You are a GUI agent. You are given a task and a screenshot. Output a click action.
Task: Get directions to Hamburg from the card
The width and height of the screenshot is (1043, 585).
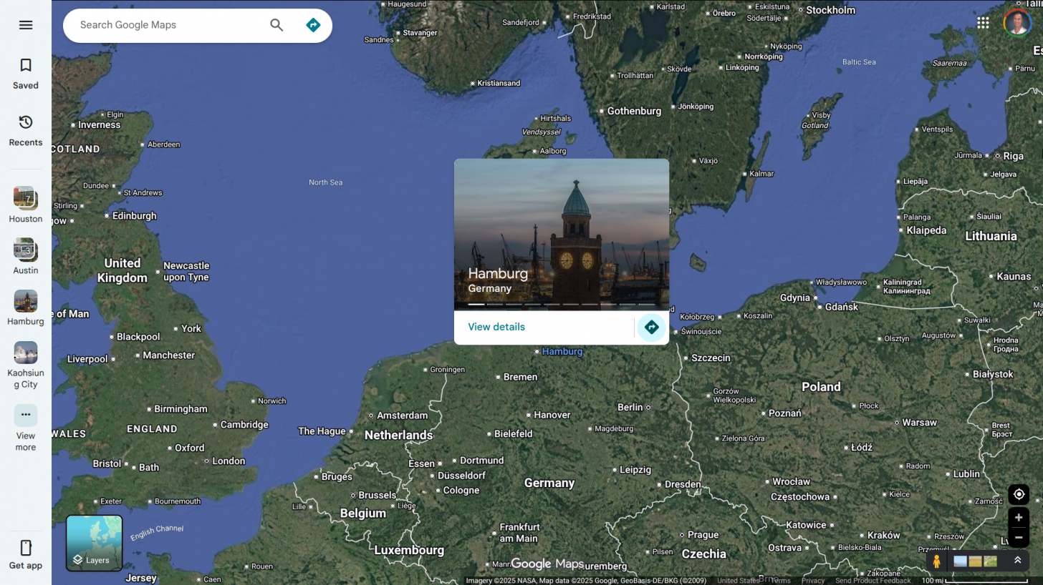tap(651, 328)
